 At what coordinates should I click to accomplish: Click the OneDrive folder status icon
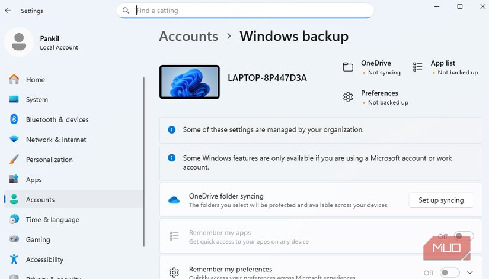[348, 67]
